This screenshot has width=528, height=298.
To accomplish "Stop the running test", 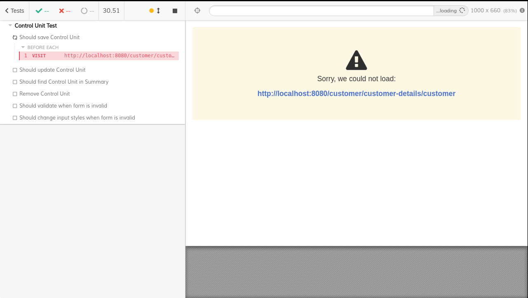I will point(174,10).
